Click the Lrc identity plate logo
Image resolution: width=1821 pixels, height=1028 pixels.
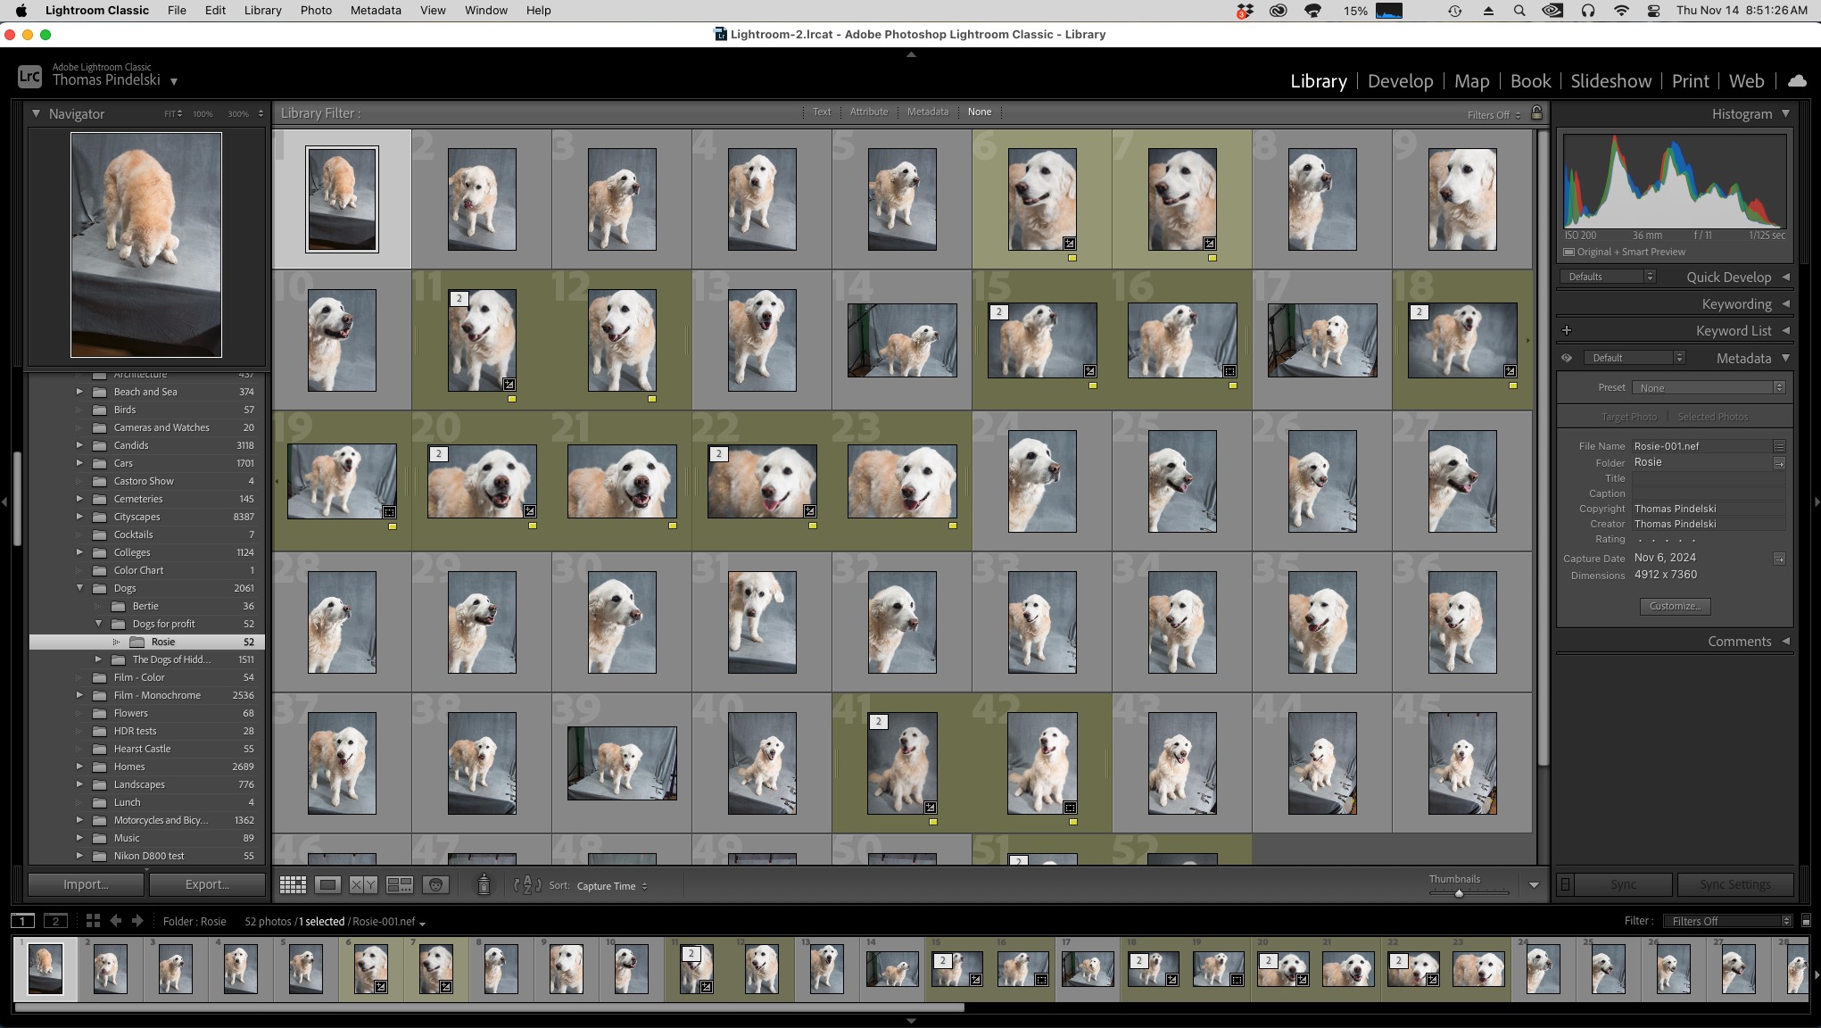tap(29, 76)
